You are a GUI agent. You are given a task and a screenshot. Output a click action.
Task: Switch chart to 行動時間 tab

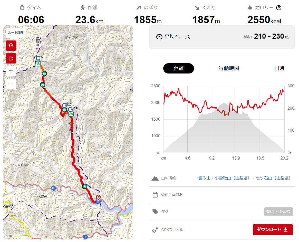(x=229, y=68)
